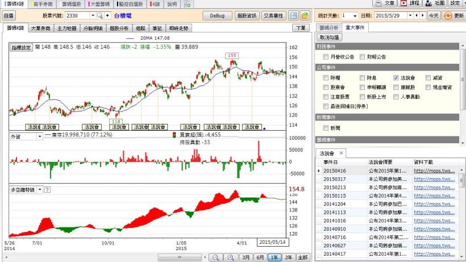Click 交易屬性 button
Viewport: 466px width, 262px height.
click(x=274, y=16)
